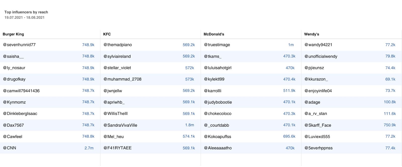Image resolution: width=402 pixels, height=167 pixels.
Task: Open @ly_nosaur influencer entry
Action: click(x=14, y=68)
